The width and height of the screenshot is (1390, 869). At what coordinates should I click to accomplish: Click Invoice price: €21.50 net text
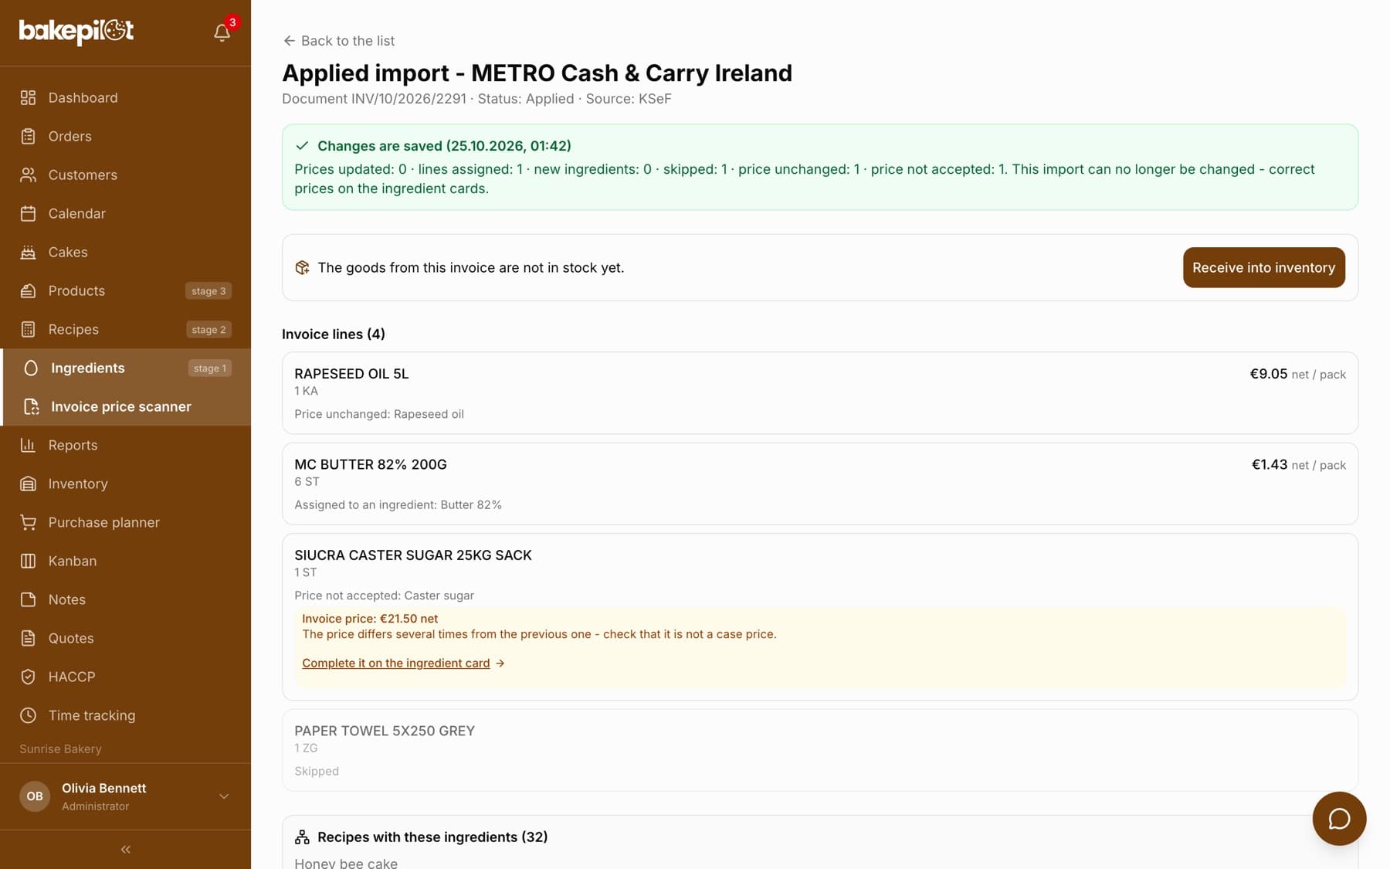coord(370,618)
